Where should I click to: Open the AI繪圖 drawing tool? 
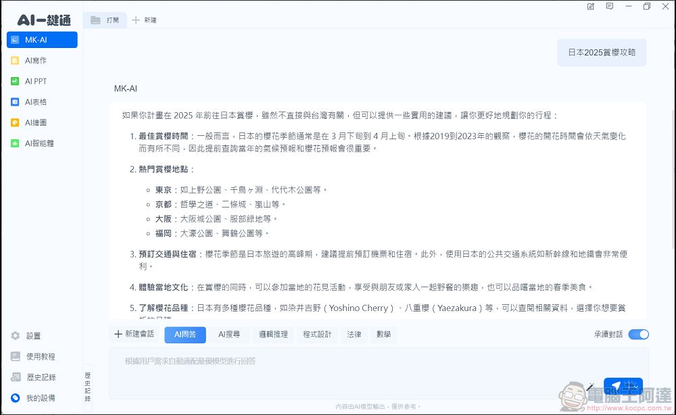pos(35,123)
